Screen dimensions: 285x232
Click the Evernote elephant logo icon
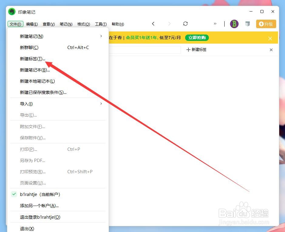12,12
